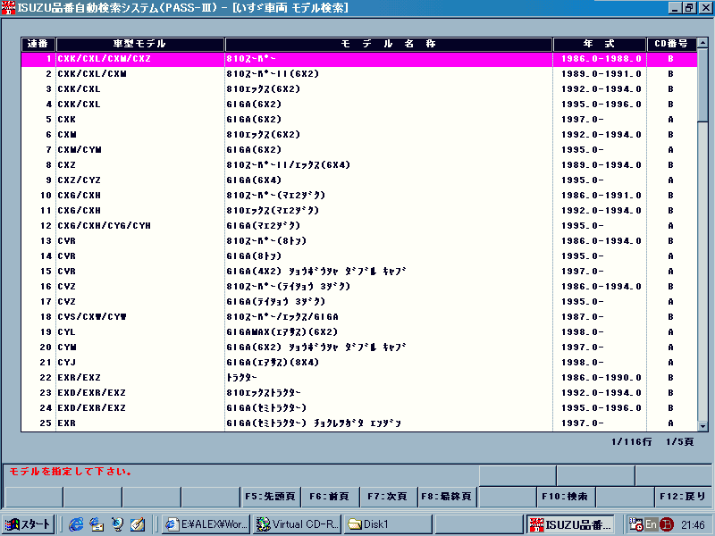Screen dimensions: 715x536
Task: Click ISUZU品番 taskbar button
Action: coord(570,524)
